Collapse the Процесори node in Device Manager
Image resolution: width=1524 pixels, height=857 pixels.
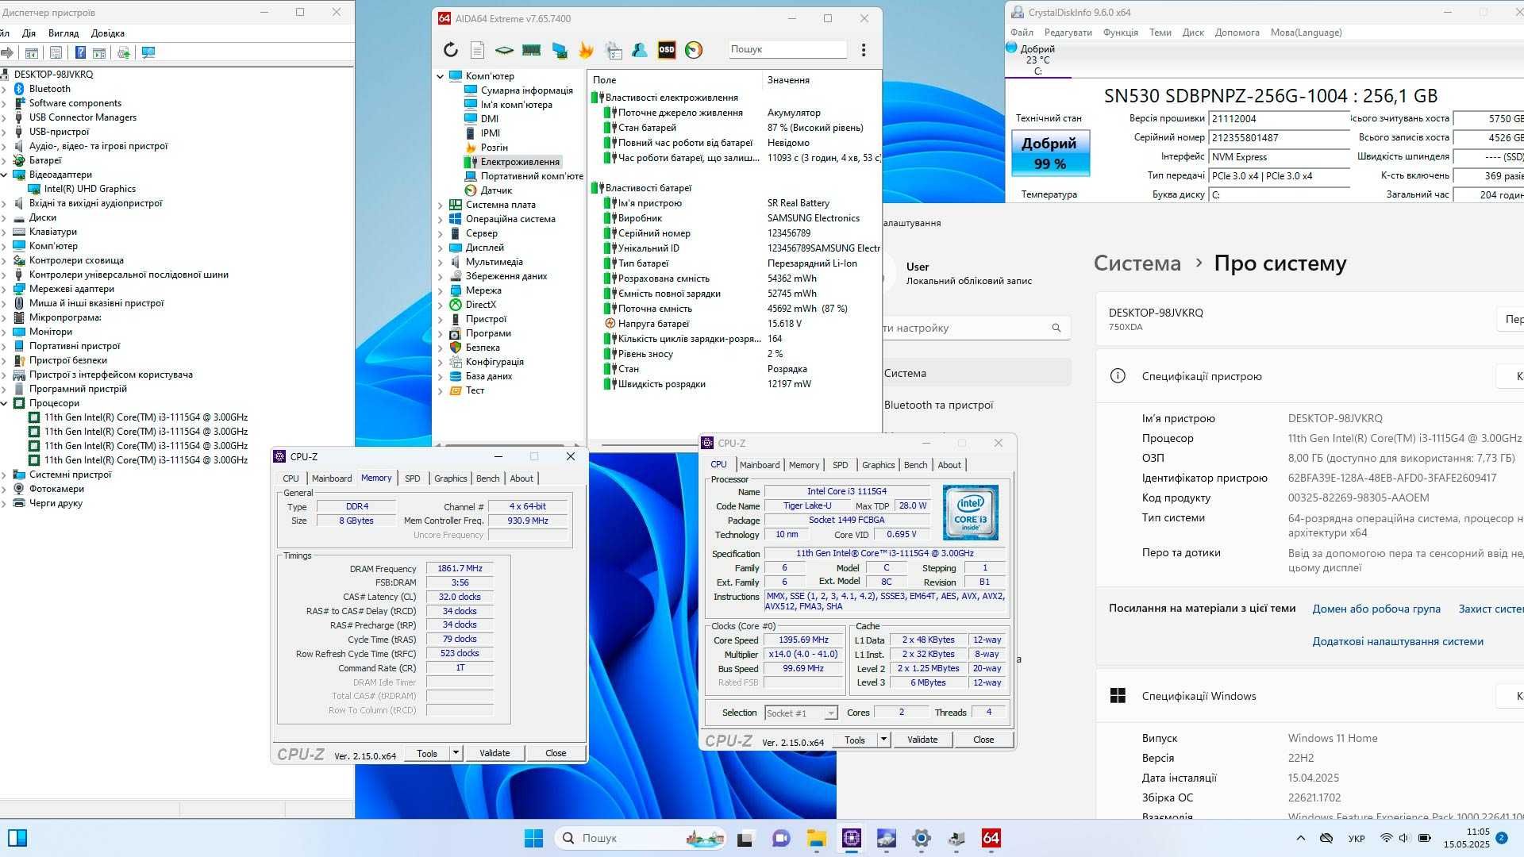pyautogui.click(x=4, y=403)
